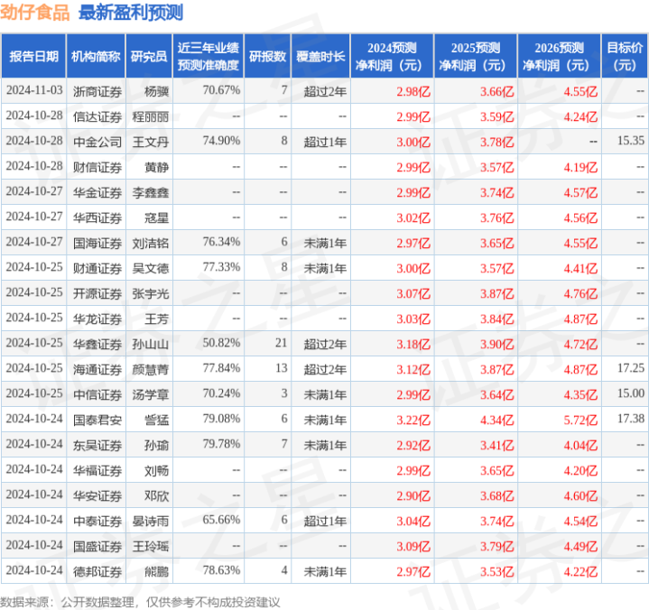Click 华金证券 institution cell
Viewport: 649px width, 610px height.
click(x=97, y=192)
